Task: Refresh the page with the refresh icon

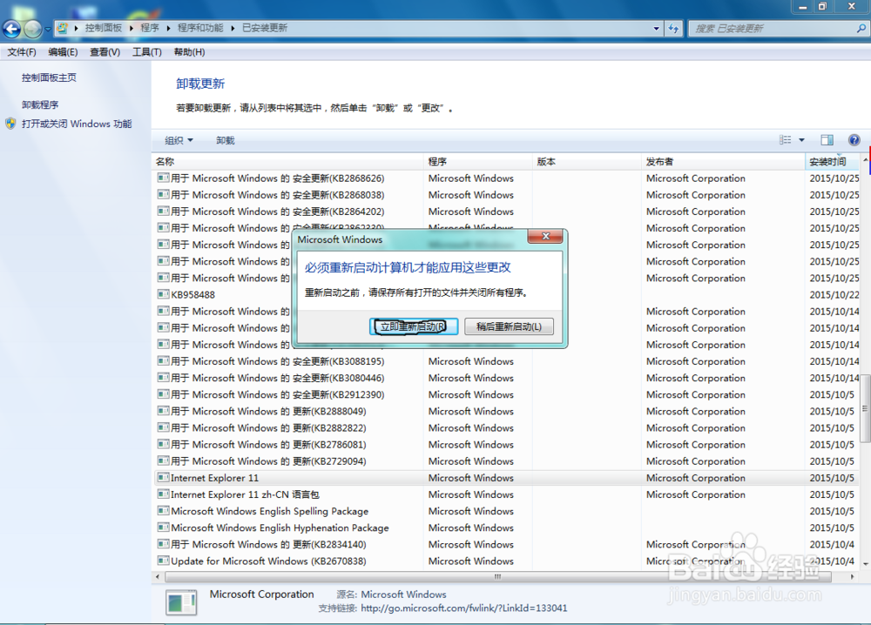Action: pyautogui.click(x=674, y=29)
